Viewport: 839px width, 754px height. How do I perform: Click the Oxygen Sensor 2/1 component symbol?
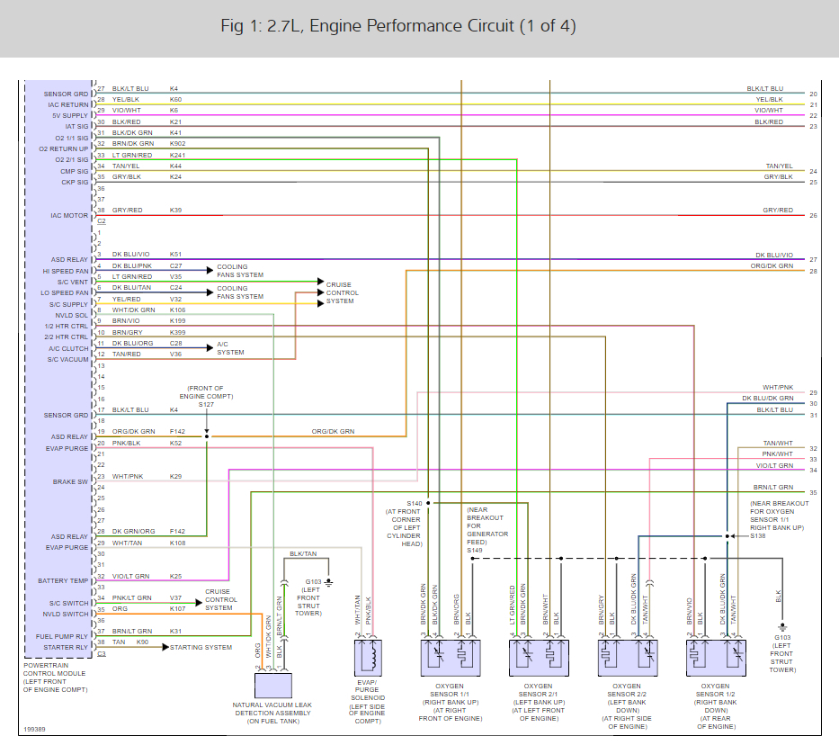(539, 658)
